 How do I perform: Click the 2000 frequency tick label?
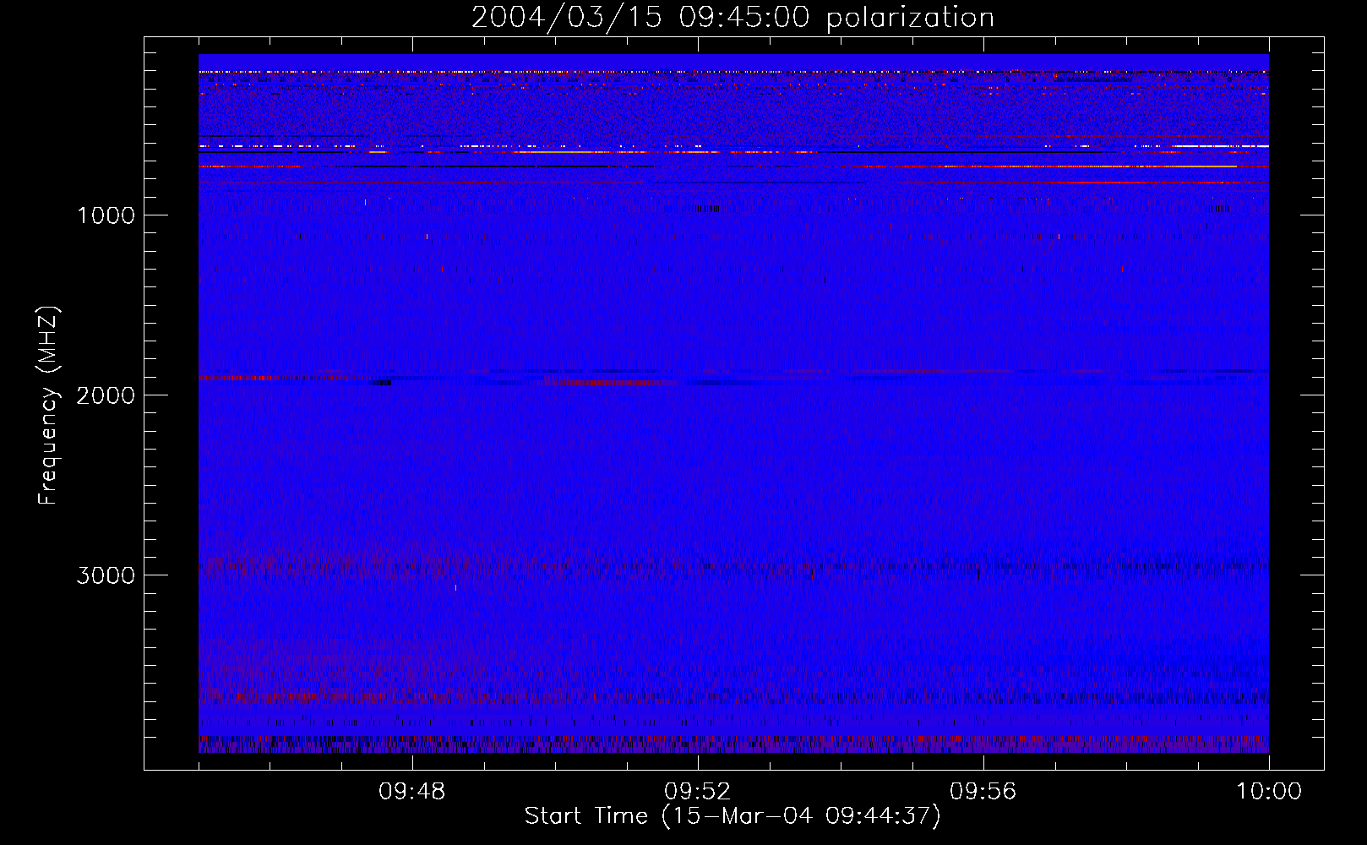pyautogui.click(x=106, y=395)
